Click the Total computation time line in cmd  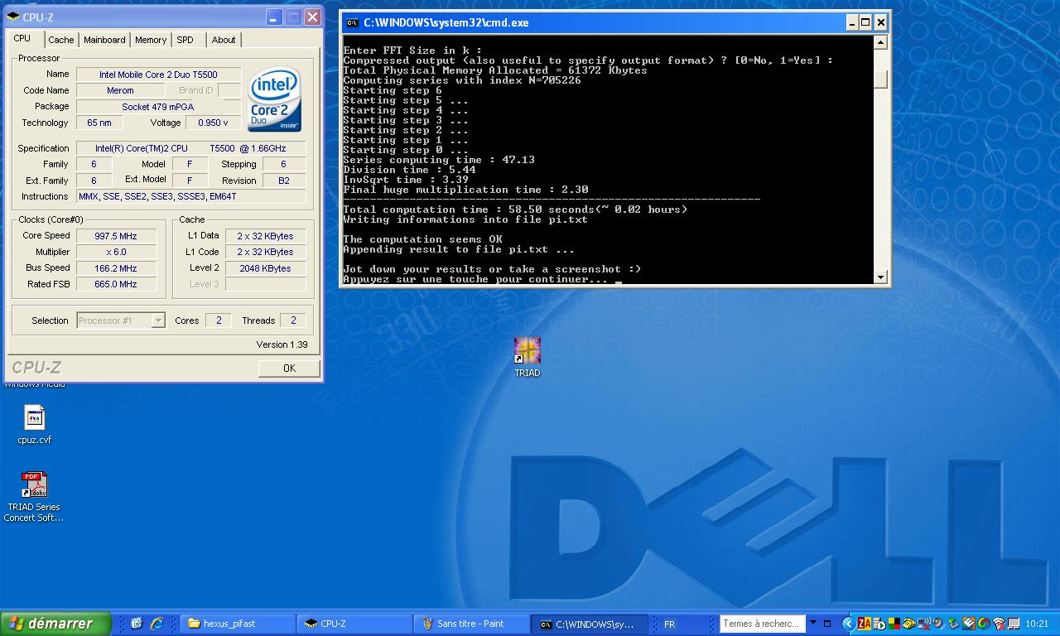[515, 210]
